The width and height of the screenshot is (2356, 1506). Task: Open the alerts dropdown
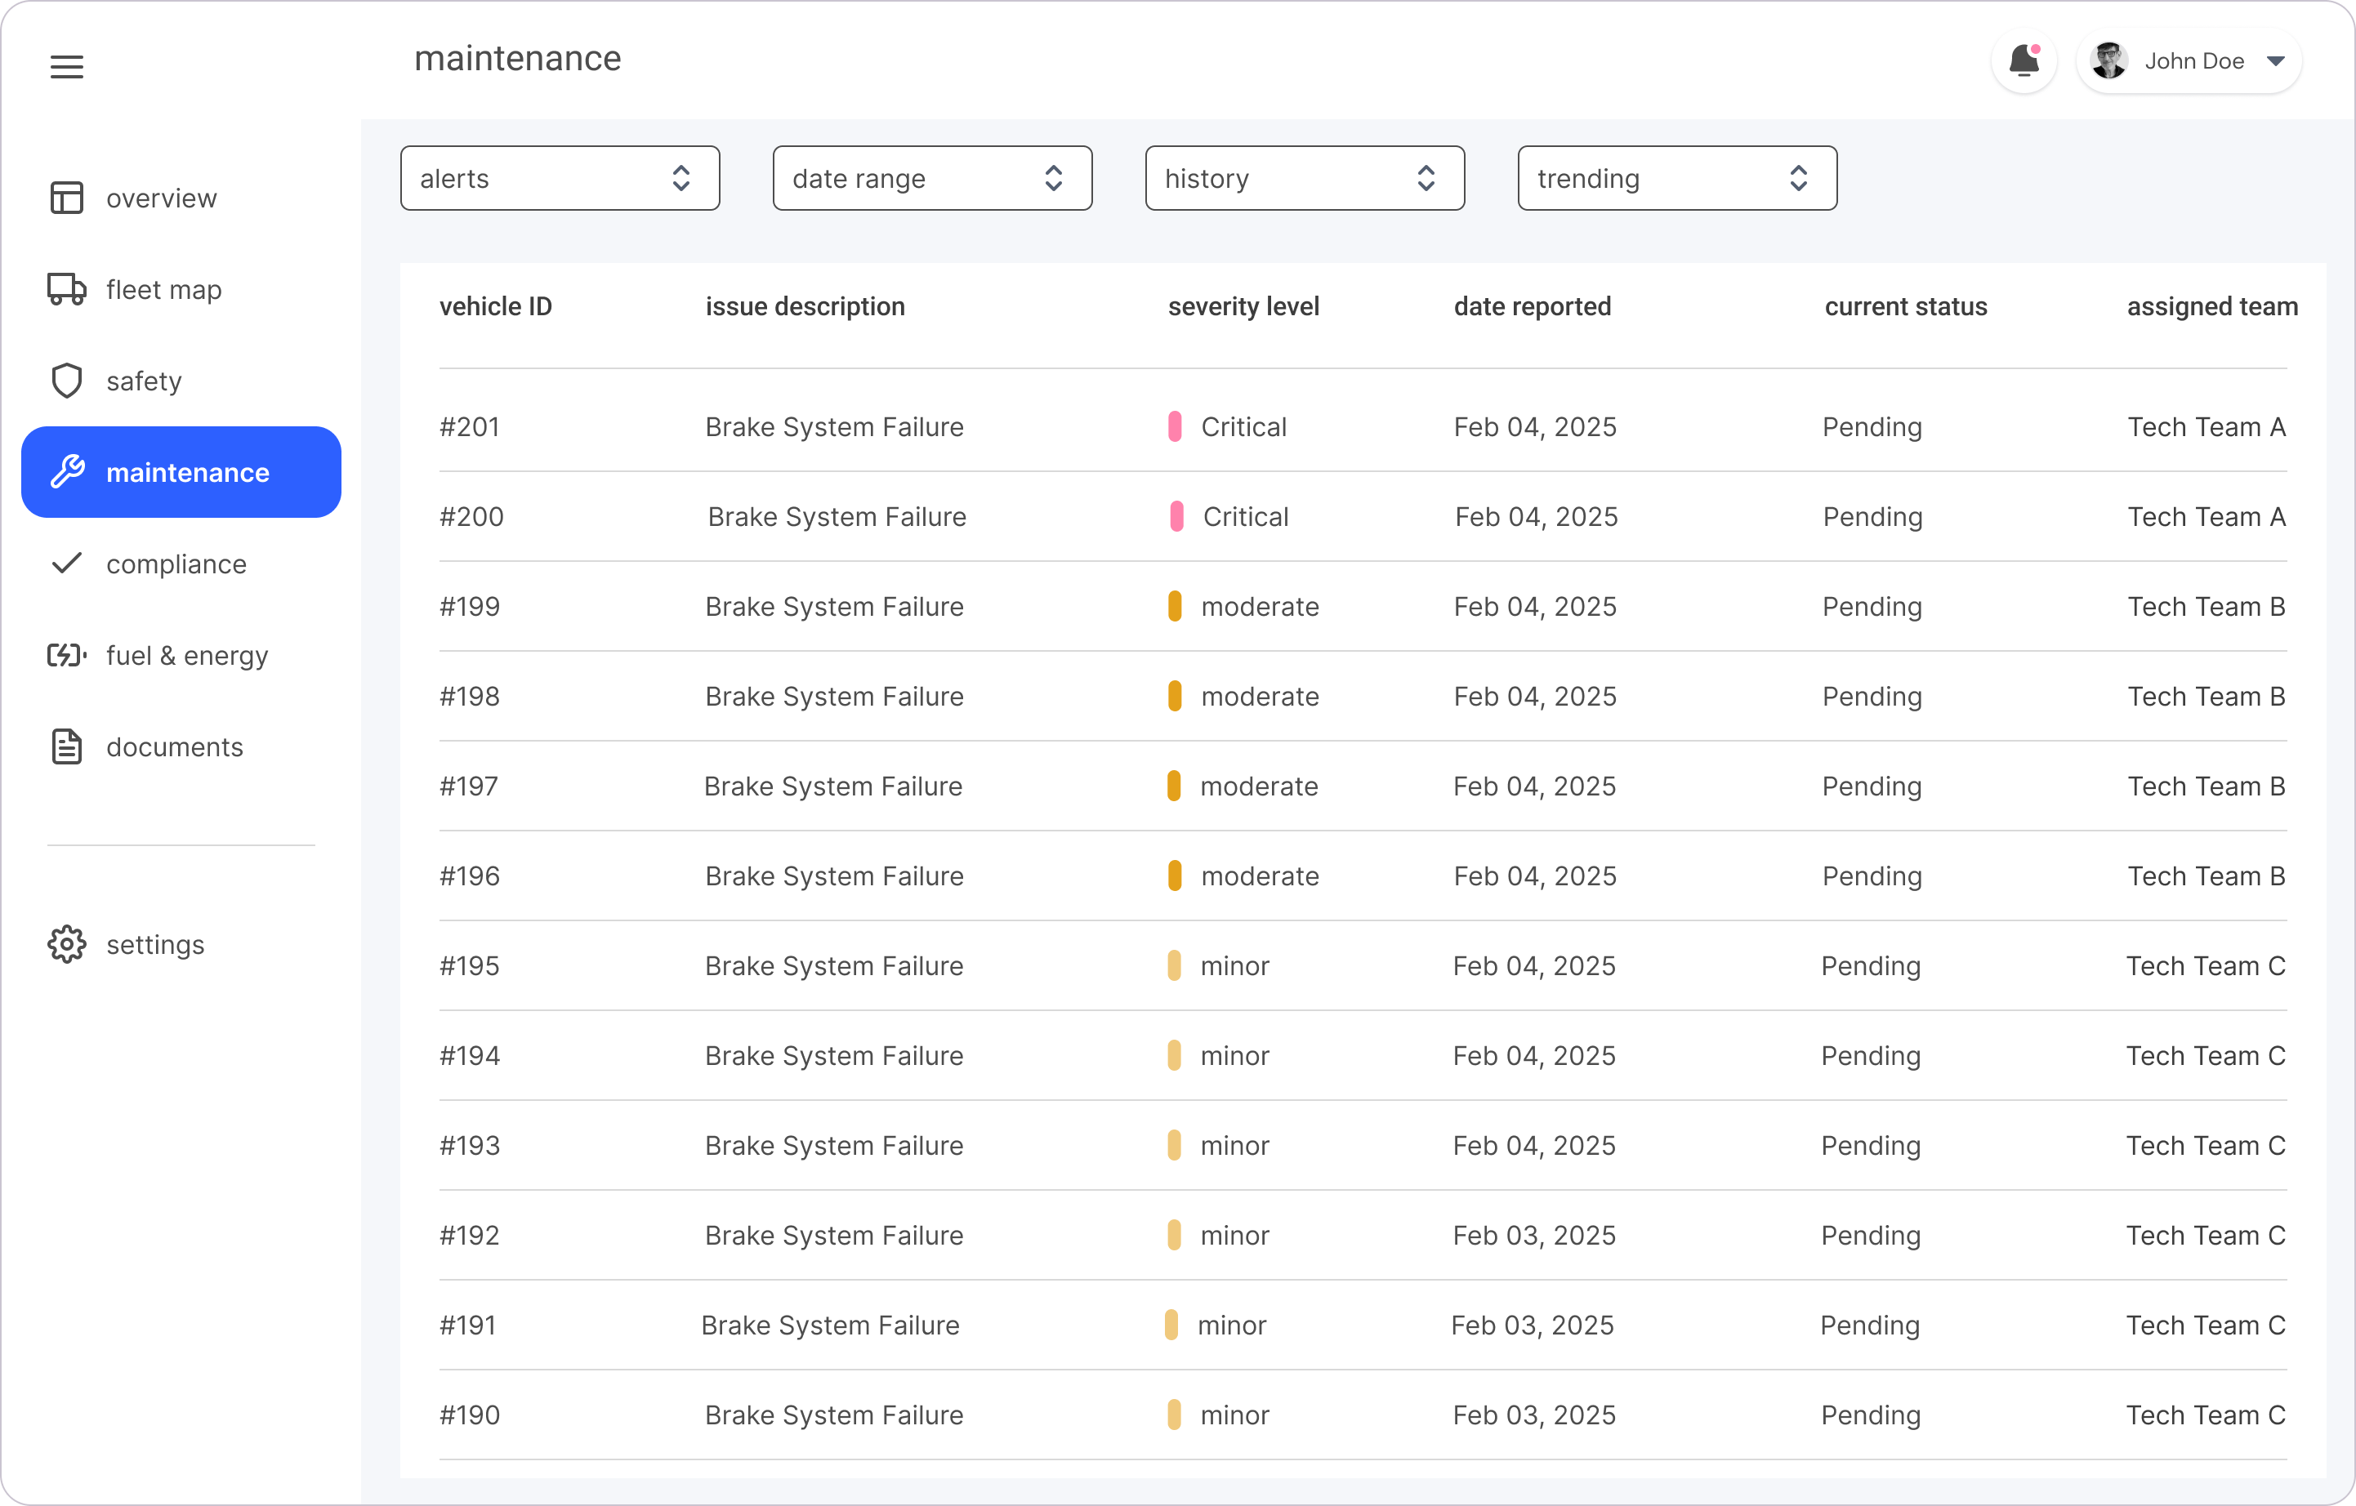pos(560,178)
